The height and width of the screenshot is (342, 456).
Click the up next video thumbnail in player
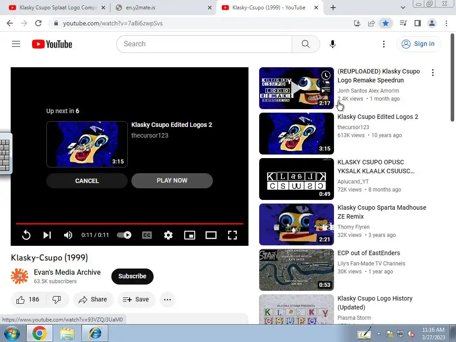click(87, 144)
